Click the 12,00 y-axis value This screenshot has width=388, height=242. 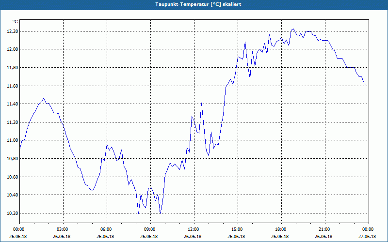tap(13, 49)
